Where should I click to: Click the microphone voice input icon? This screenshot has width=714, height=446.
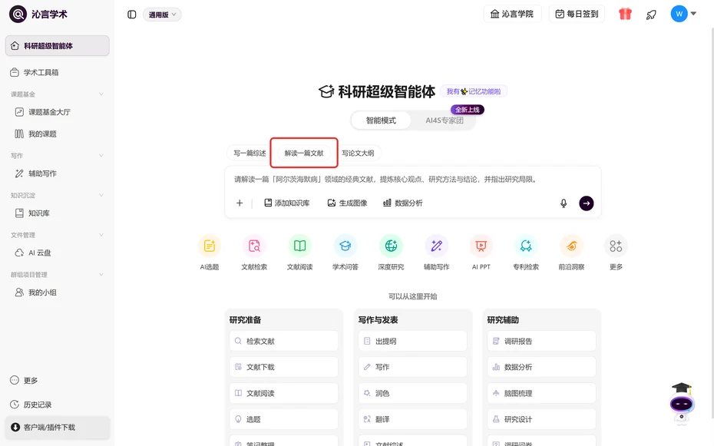tap(564, 203)
